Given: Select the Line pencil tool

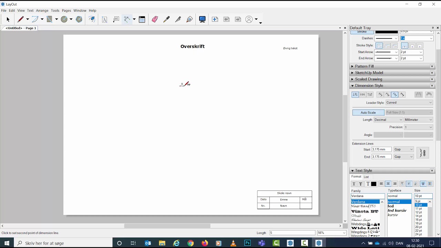Looking at the screenshot, I should tap(20, 20).
